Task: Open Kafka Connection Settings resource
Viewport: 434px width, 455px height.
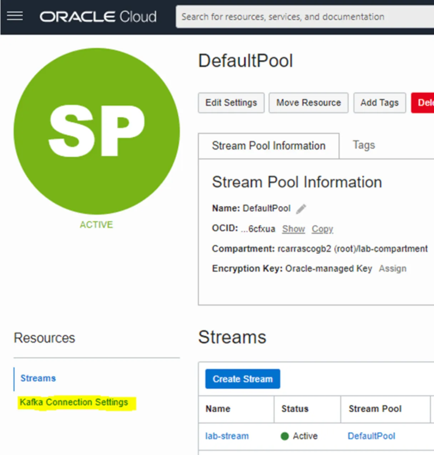Action: (x=74, y=402)
